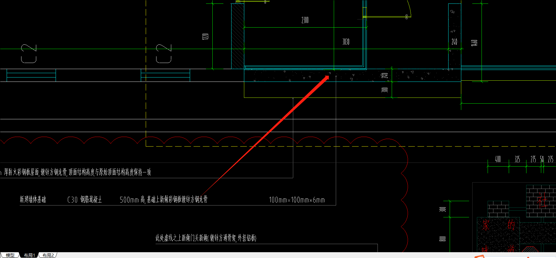Image resolution: width=556 pixels, height=258 pixels.
Task: Click the C30 钢筋混凝土 annotation
Action: click(x=85, y=199)
